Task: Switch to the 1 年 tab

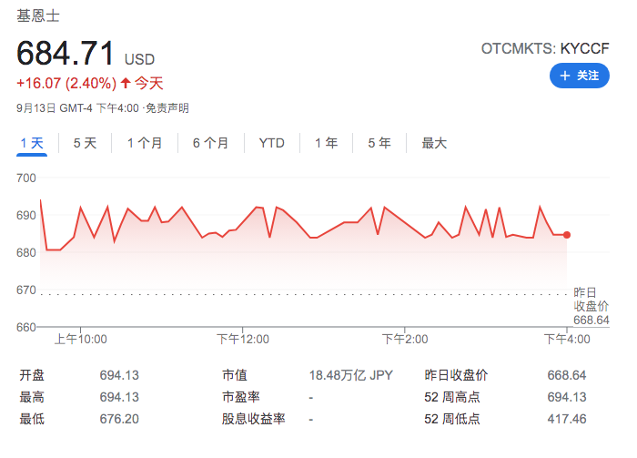Action: point(326,143)
